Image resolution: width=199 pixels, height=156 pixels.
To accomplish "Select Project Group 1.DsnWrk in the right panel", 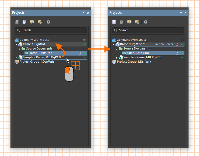I will tap(134, 62).
